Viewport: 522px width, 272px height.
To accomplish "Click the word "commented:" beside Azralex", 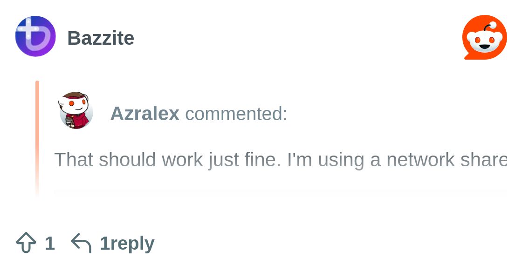I will click(236, 114).
